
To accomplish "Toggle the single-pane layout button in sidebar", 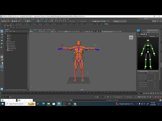I will [2, 57].
